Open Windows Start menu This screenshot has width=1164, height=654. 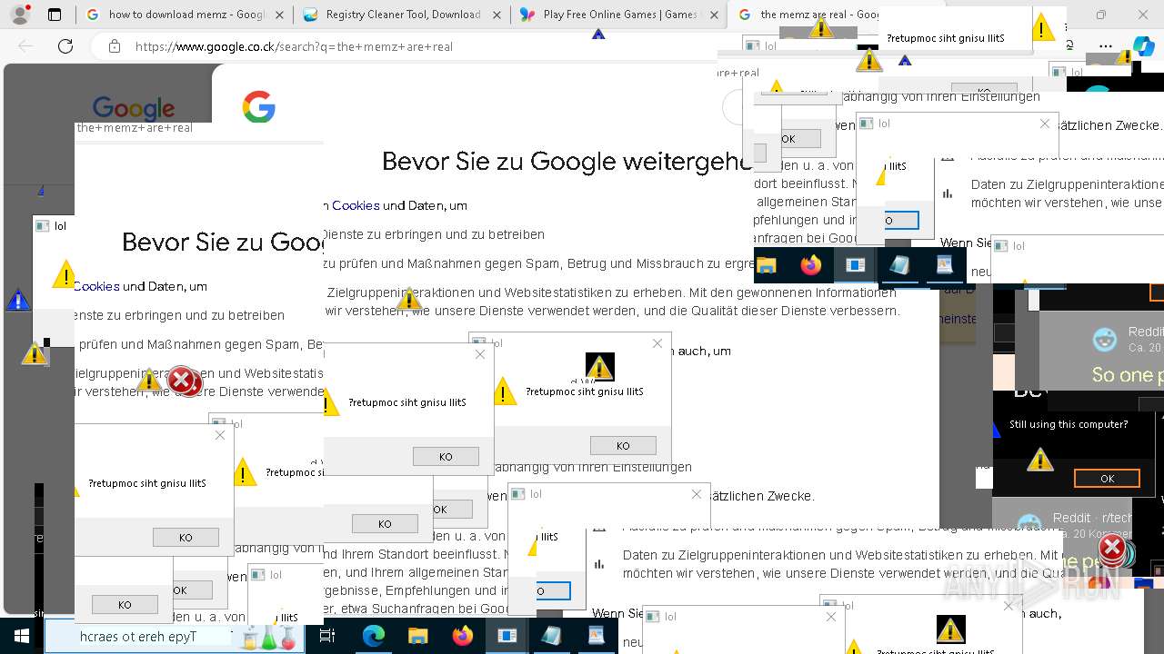pos(22,636)
